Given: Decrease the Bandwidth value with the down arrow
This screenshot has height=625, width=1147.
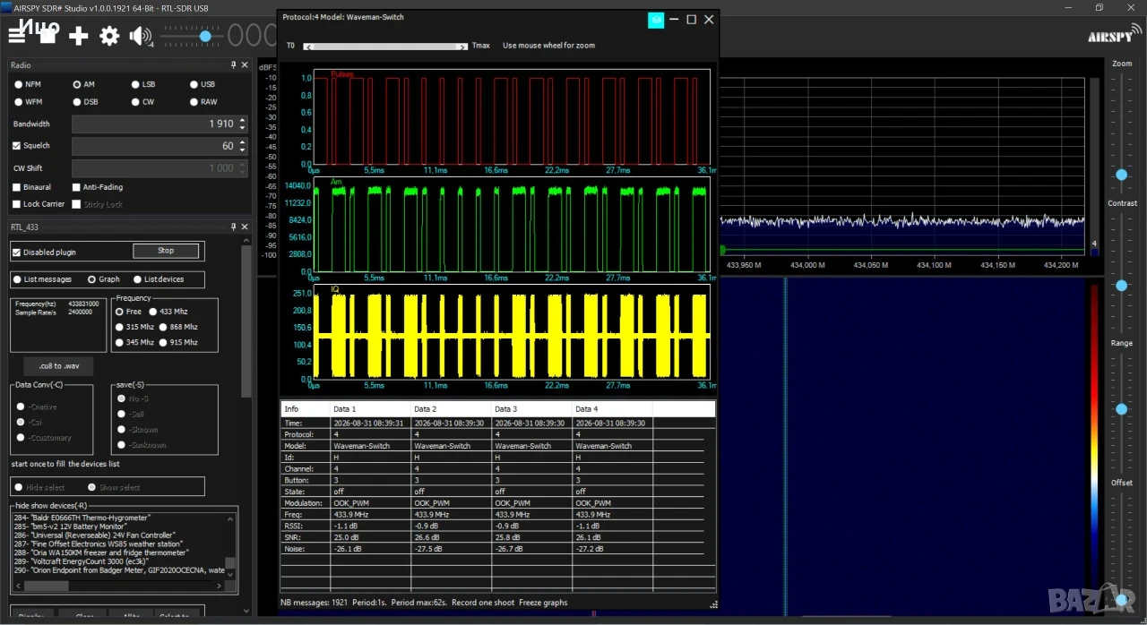Looking at the screenshot, I should pyautogui.click(x=242, y=128).
